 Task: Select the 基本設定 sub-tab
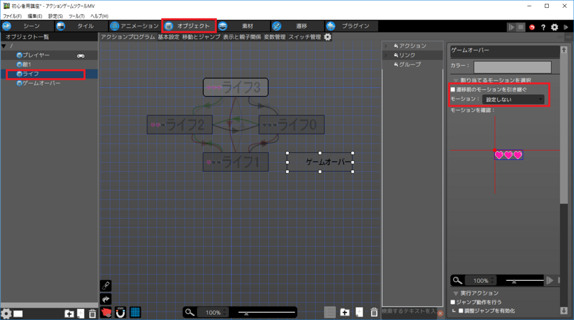click(169, 37)
